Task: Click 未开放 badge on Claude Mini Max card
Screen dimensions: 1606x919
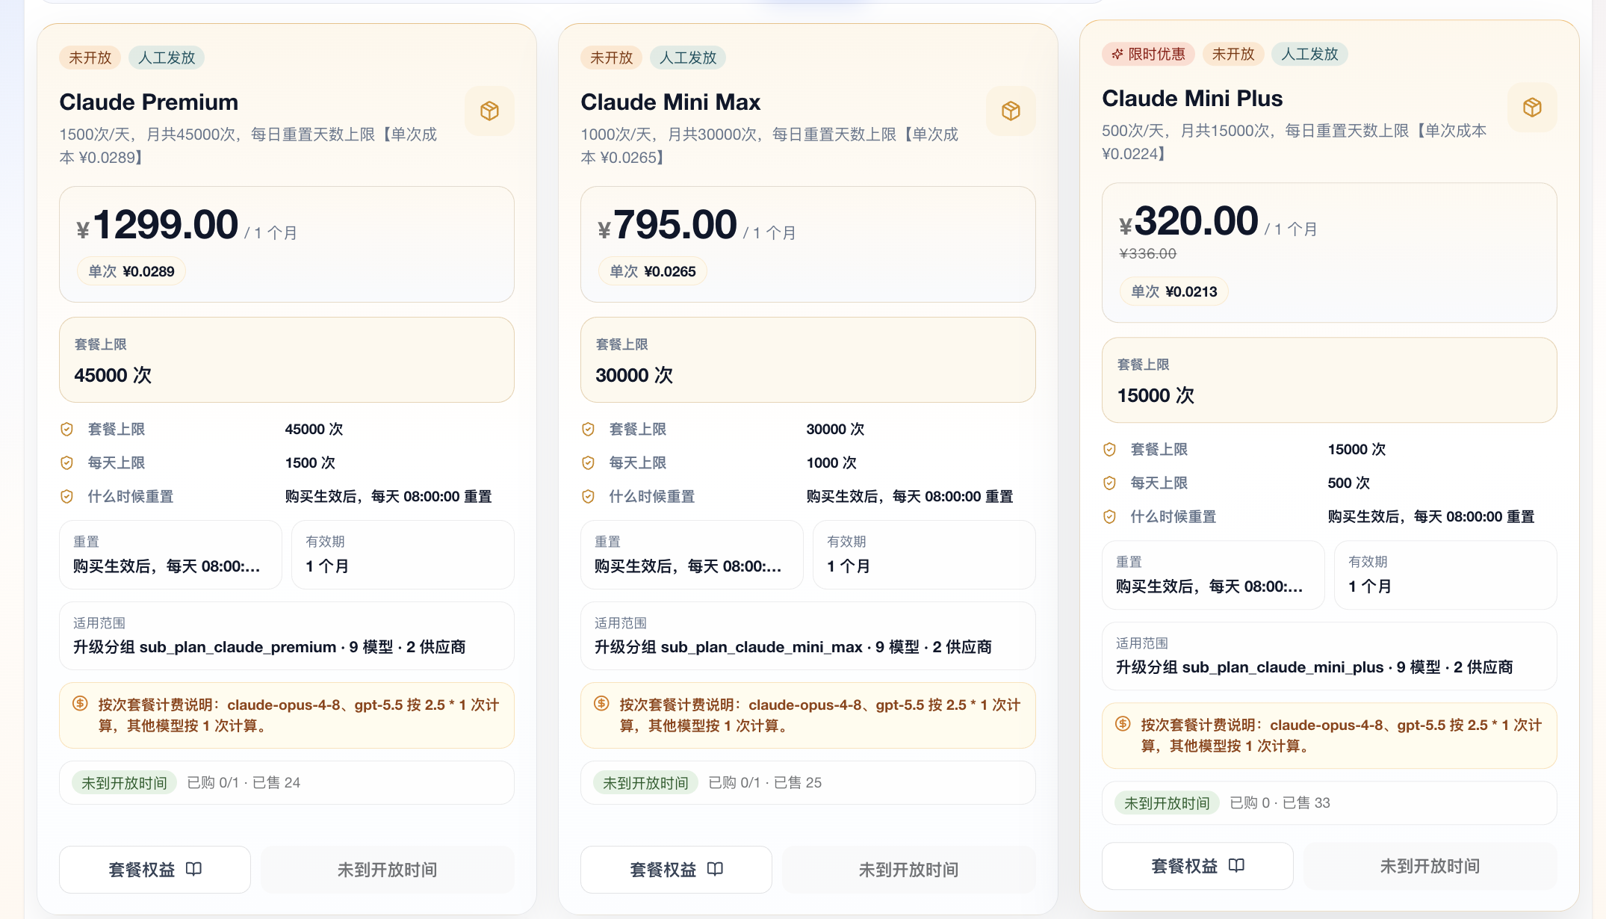Action: tap(611, 58)
